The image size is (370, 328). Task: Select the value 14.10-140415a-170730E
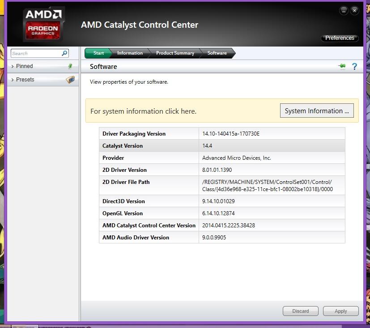(x=231, y=134)
